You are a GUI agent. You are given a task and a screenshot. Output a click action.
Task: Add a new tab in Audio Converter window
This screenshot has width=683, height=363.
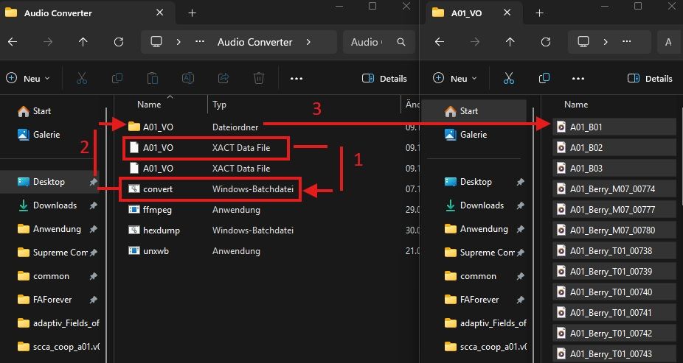tap(192, 13)
